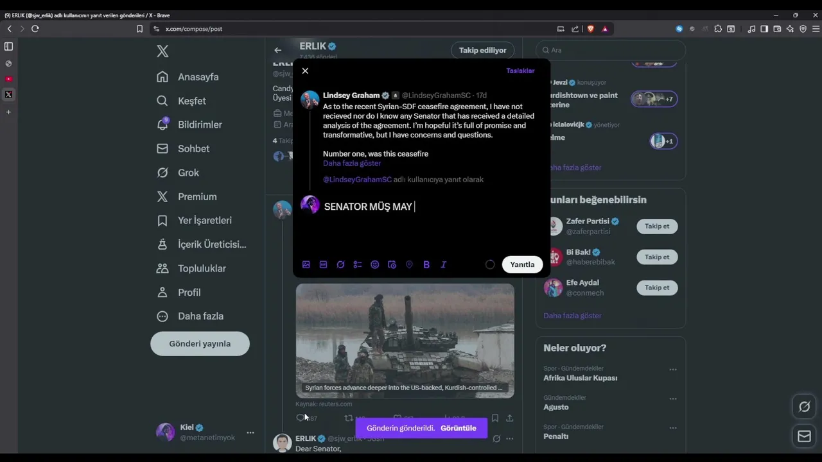The image size is (822, 462).
Task: Open Agusto trend
Action: [x=556, y=407]
